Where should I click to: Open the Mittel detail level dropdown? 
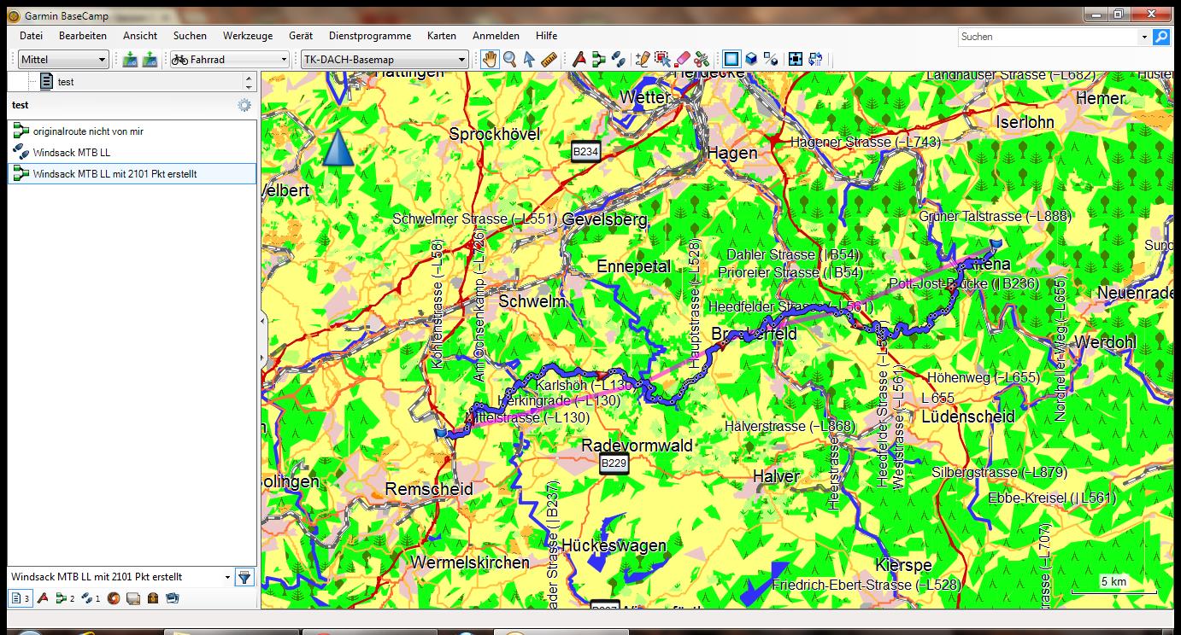coord(64,59)
